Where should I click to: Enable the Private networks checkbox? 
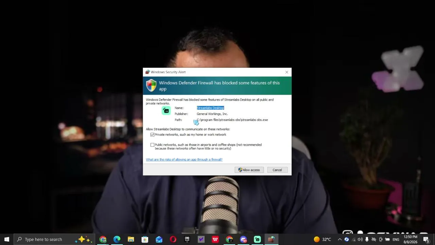[152, 135]
